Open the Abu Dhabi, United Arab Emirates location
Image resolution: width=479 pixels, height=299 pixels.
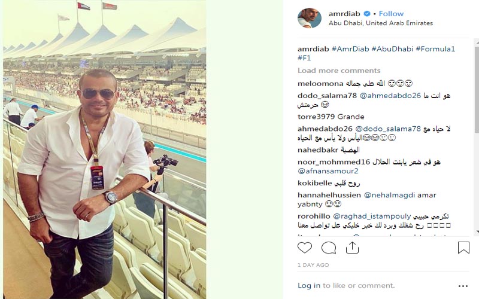[381, 23]
